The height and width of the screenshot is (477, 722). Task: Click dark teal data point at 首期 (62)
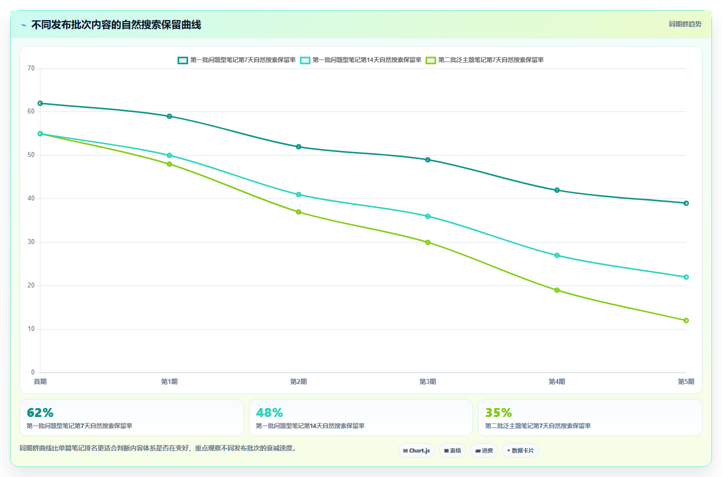click(x=40, y=103)
